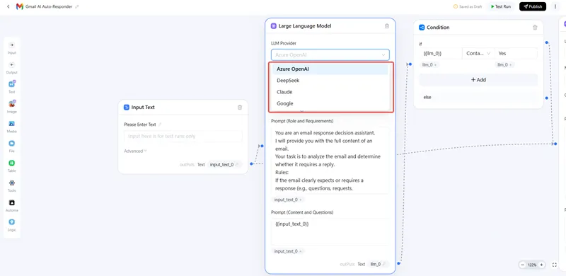Viewport: 566px width, 276px height.
Task: Click the input_text_0 output tag
Action: click(224, 164)
